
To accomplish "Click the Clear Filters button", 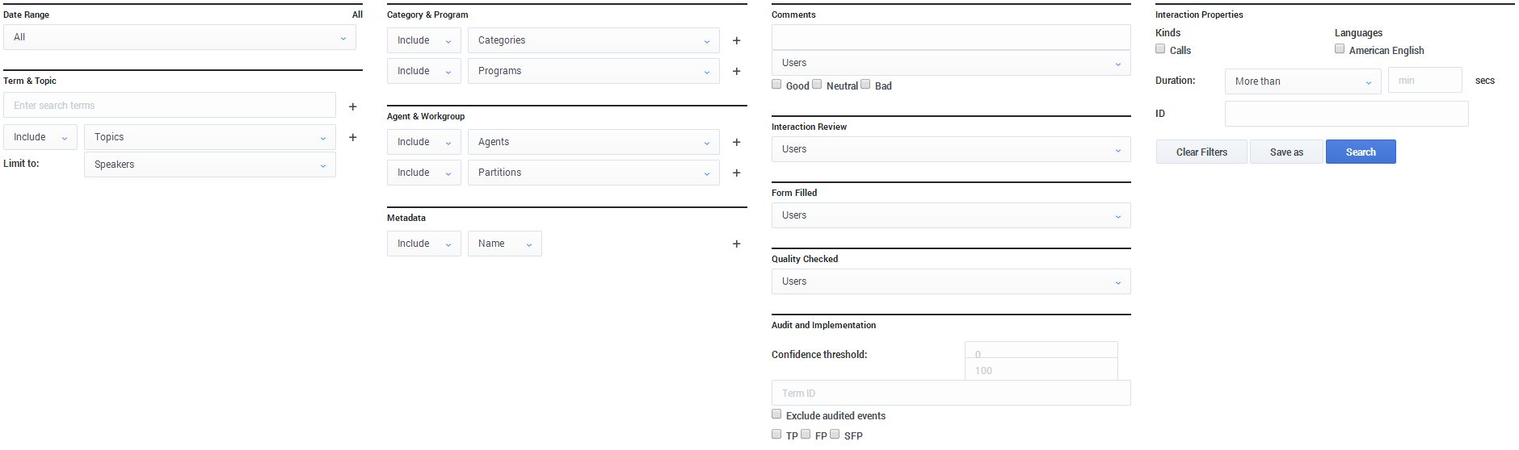I will [x=1201, y=152].
